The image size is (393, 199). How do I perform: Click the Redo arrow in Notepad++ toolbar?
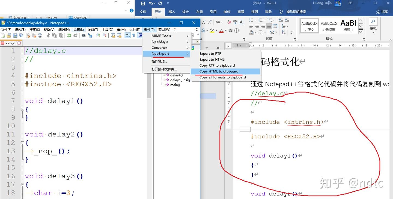[75, 35]
